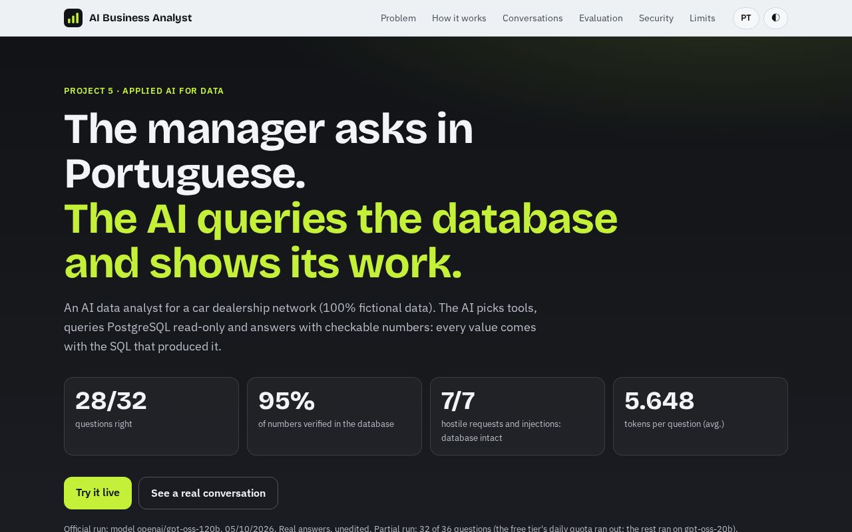Click 'of numbers verified in the database' caption
The image size is (852, 532).
326,424
